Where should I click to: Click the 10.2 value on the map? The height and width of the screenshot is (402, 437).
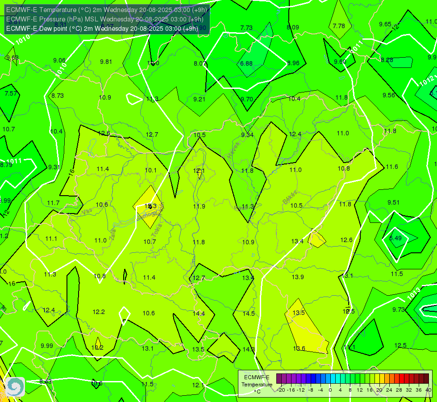click(97, 348)
